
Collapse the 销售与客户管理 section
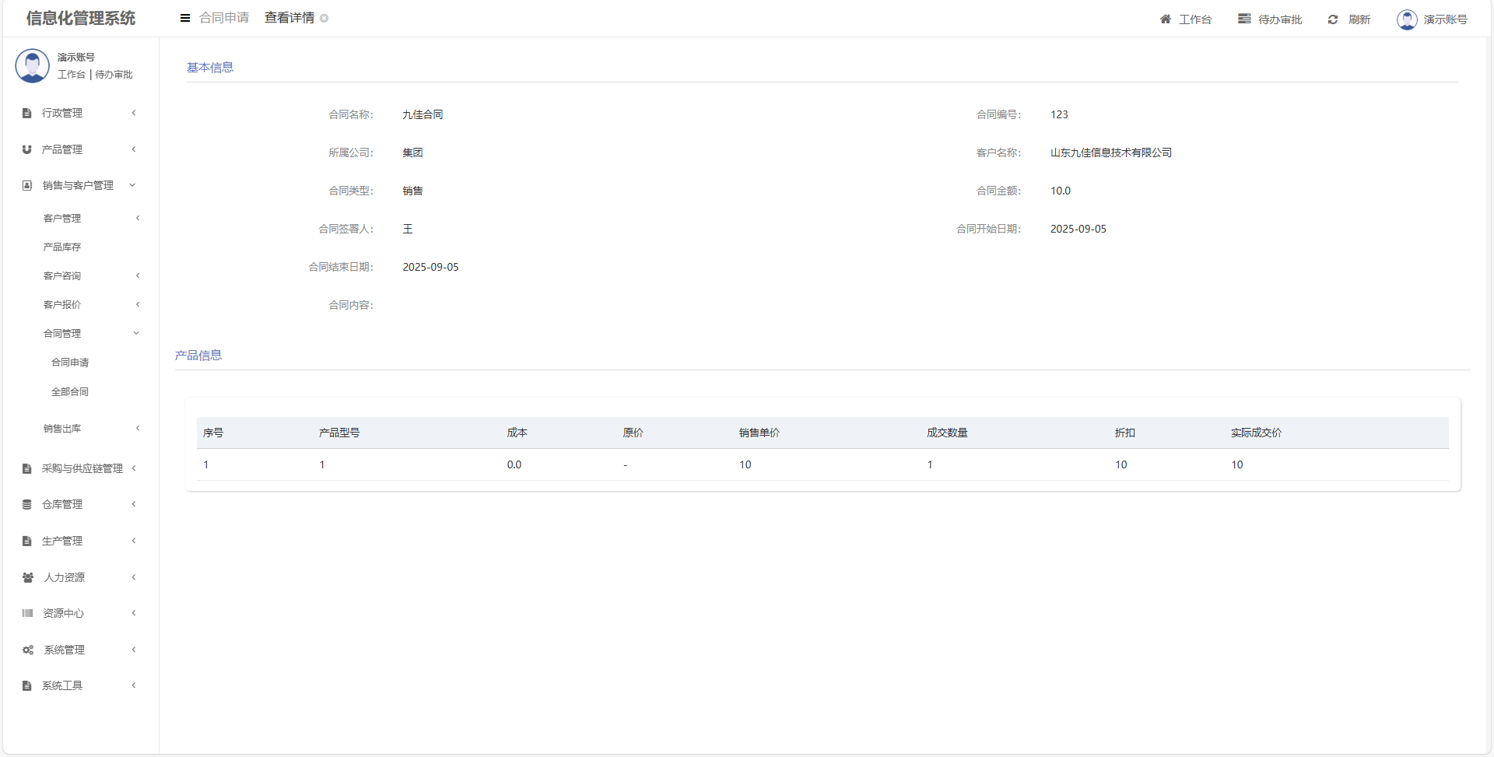[x=132, y=185]
